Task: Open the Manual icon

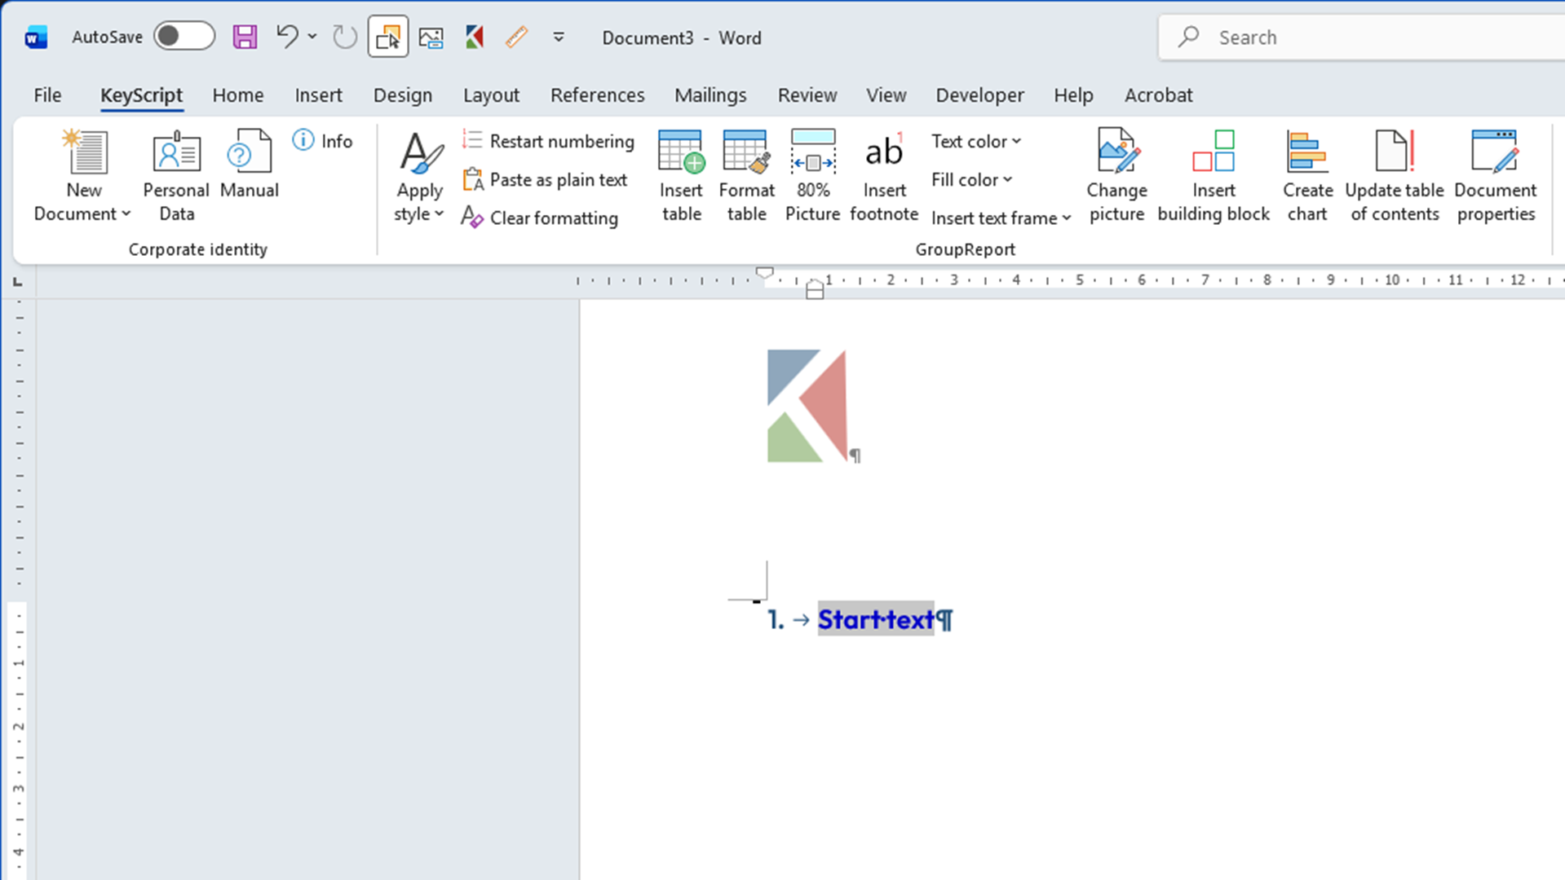Action: pyautogui.click(x=249, y=165)
